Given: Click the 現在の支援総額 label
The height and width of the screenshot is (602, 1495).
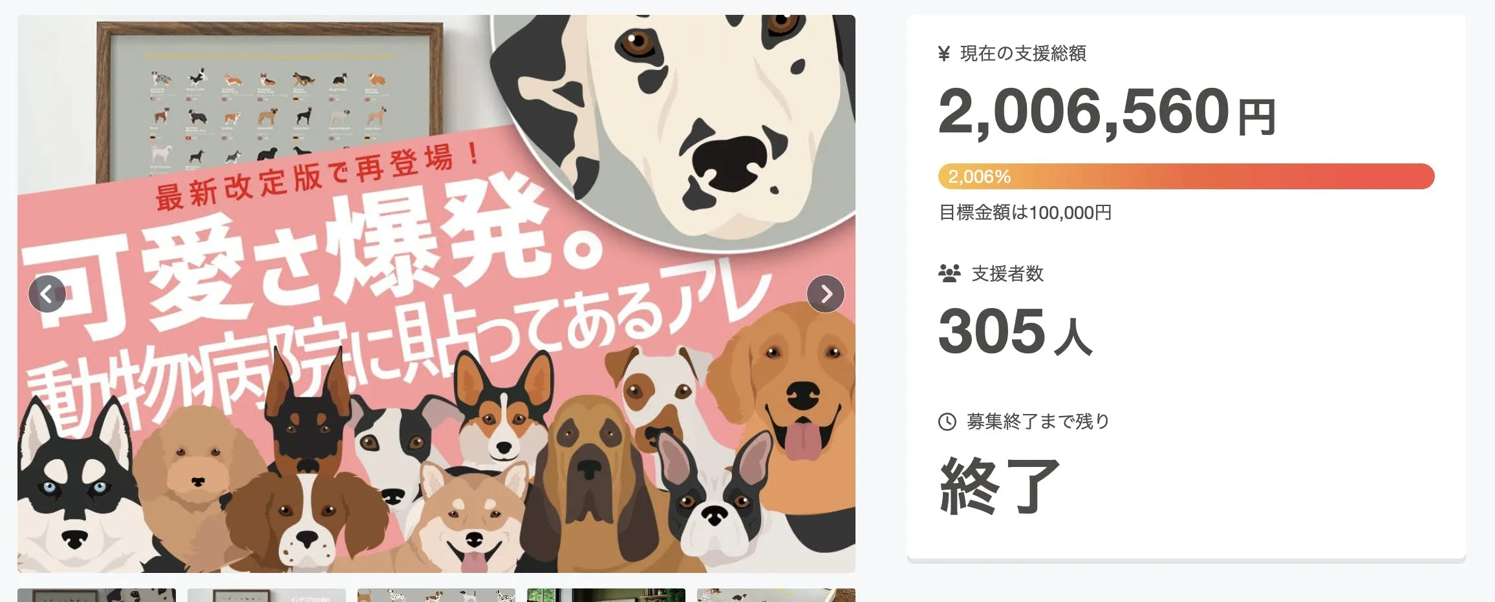Looking at the screenshot, I should pos(1023,54).
